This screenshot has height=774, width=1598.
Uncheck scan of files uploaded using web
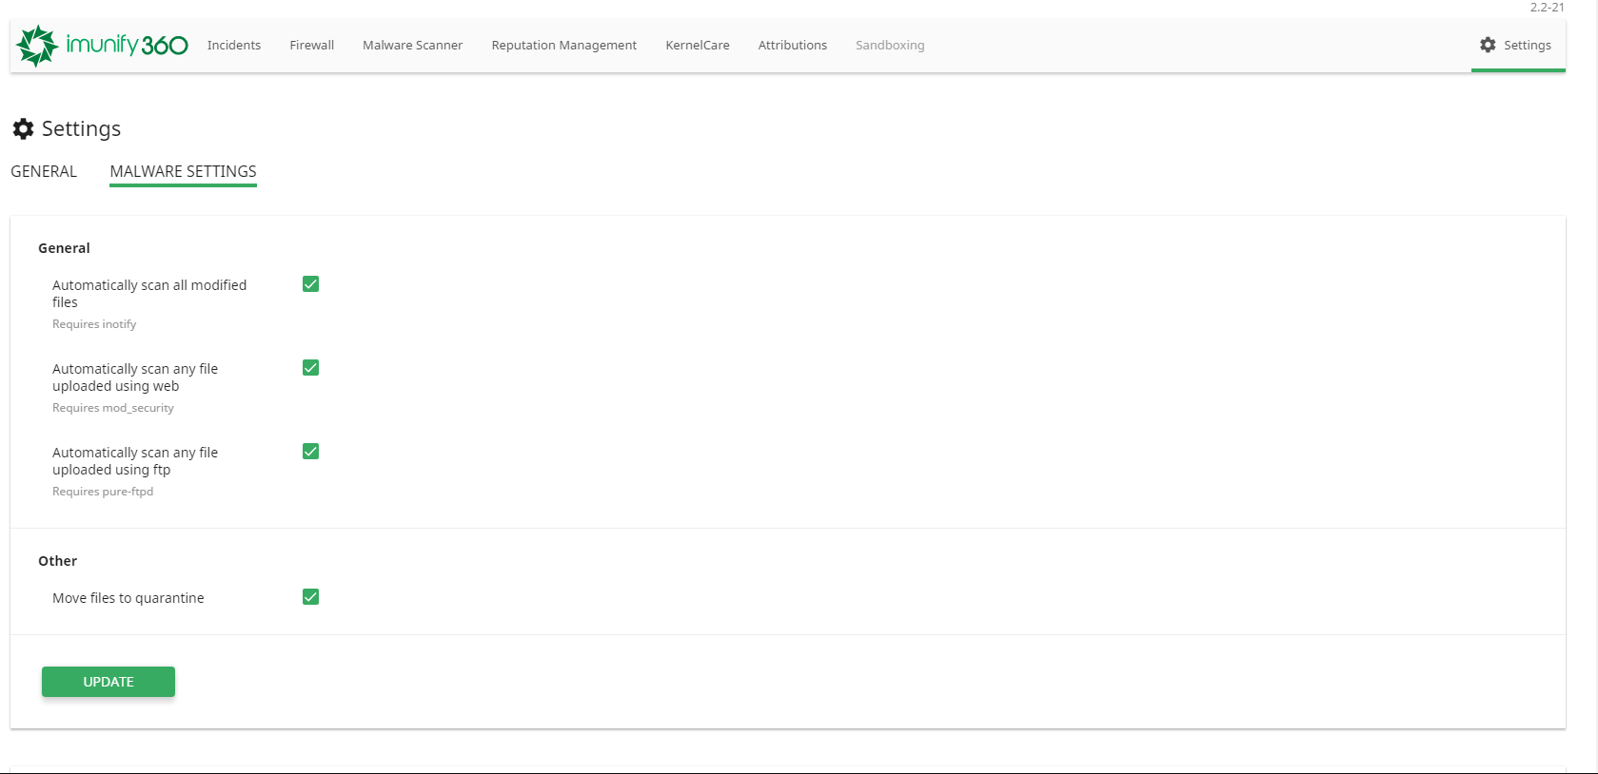coord(310,368)
